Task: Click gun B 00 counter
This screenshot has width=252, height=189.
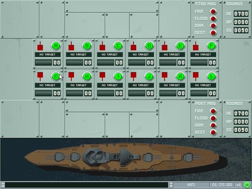Action: (x=88, y=63)
